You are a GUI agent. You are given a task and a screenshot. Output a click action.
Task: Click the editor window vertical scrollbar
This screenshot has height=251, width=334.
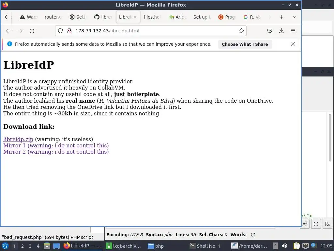click(330, 138)
